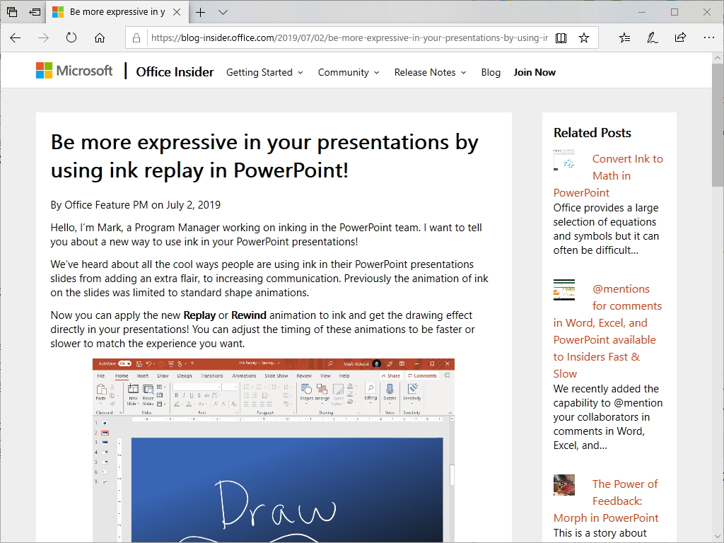Click the bold word 'Replay'

point(199,315)
